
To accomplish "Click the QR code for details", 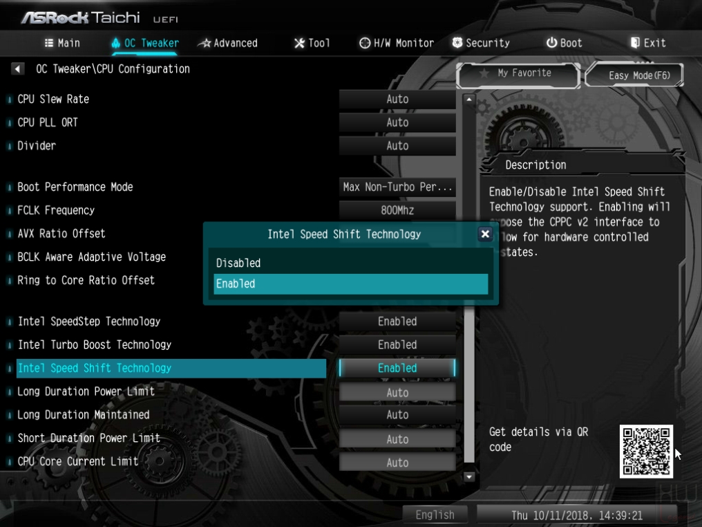I will pyautogui.click(x=646, y=451).
